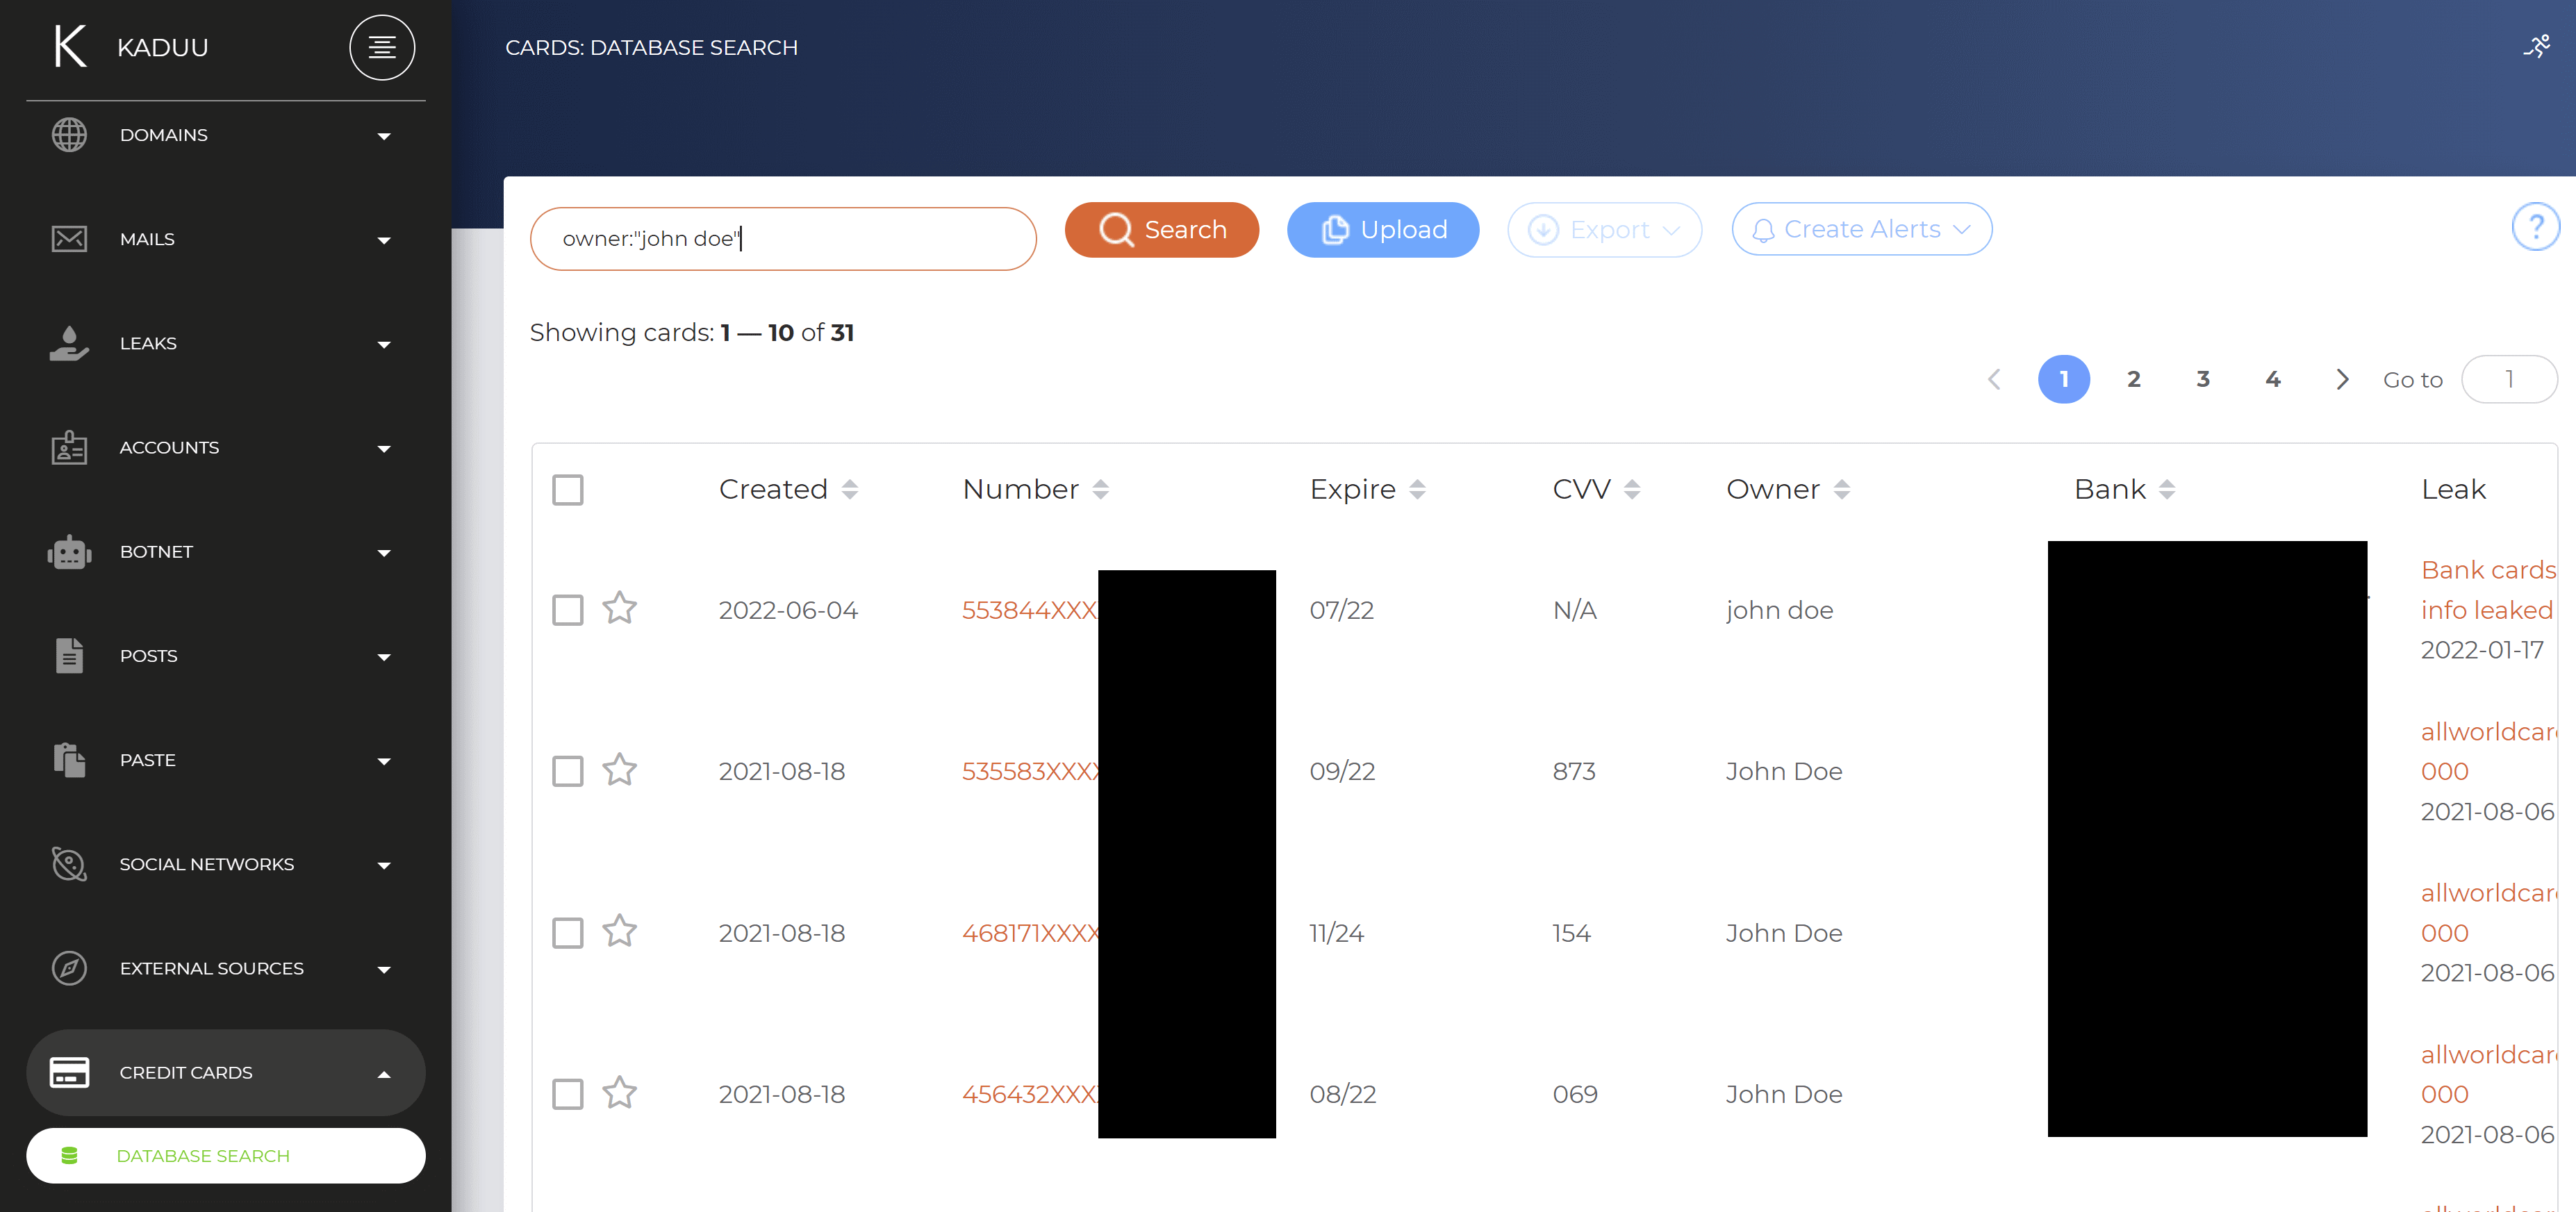Viewport: 2576px width, 1212px height.
Task: Star the 468171 card row
Action: [x=619, y=931]
